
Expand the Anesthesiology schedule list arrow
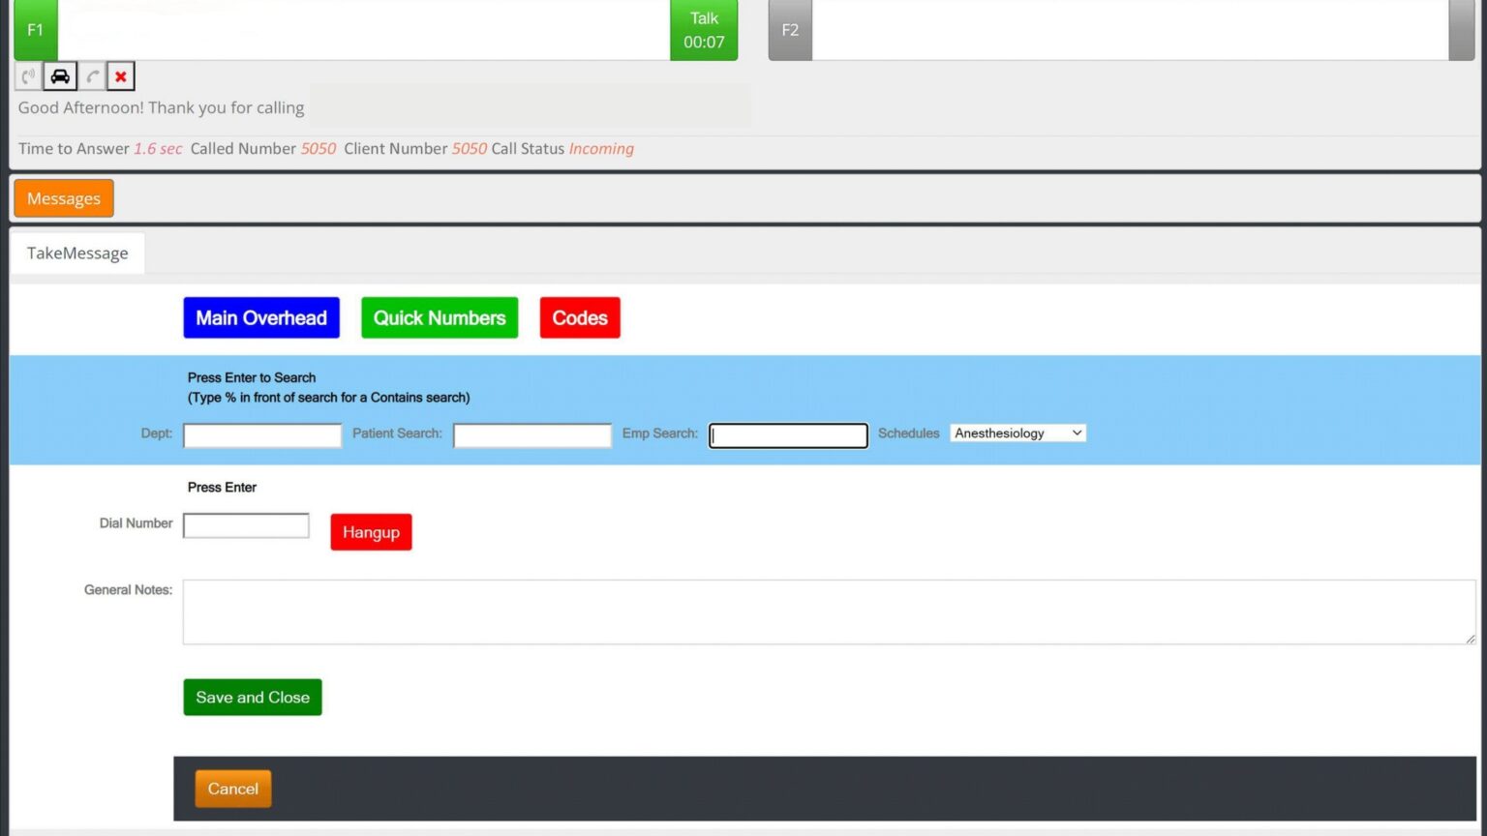(x=1077, y=433)
